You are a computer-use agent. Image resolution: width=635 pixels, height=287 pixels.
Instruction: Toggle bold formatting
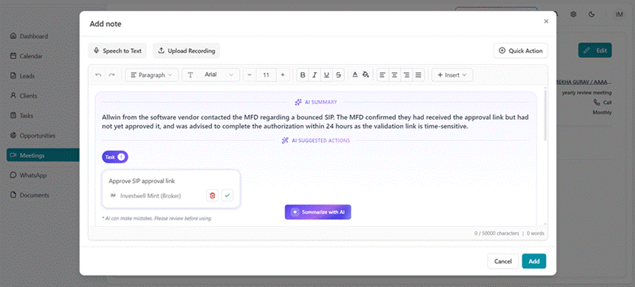click(302, 75)
